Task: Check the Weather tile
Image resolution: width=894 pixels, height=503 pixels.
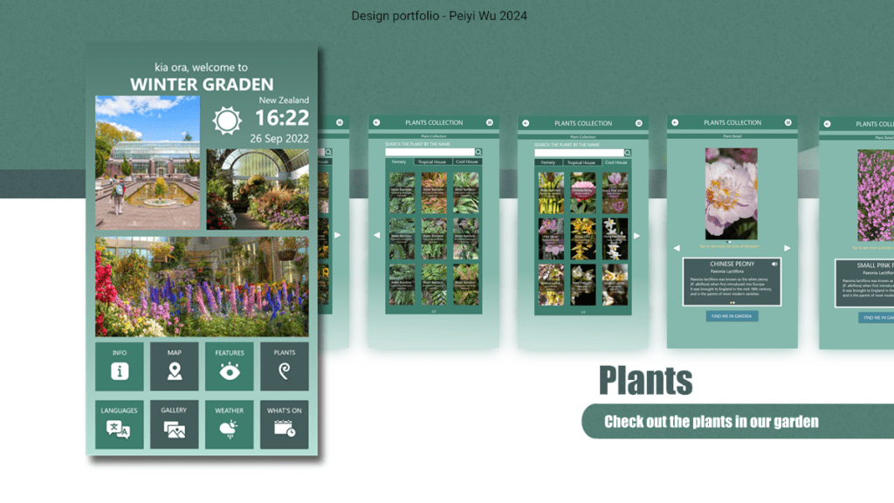Action: point(230,424)
